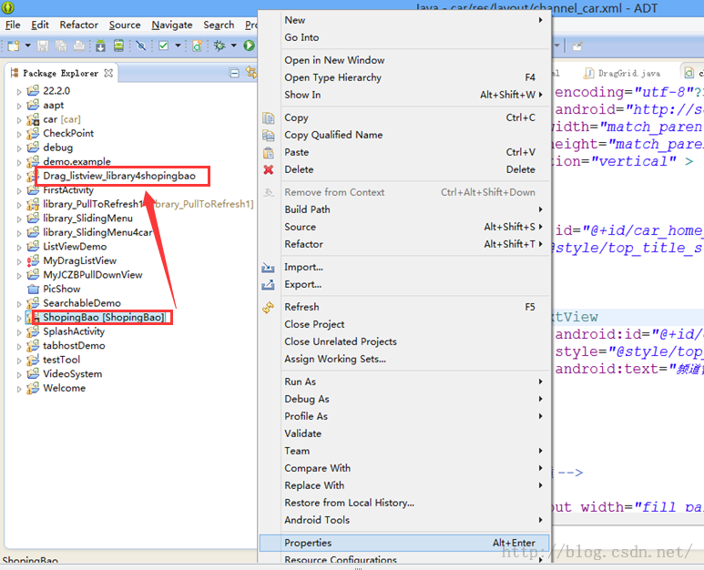Switch to the DragGrid.java editor tab
This screenshot has height=570, width=704.
[x=628, y=73]
